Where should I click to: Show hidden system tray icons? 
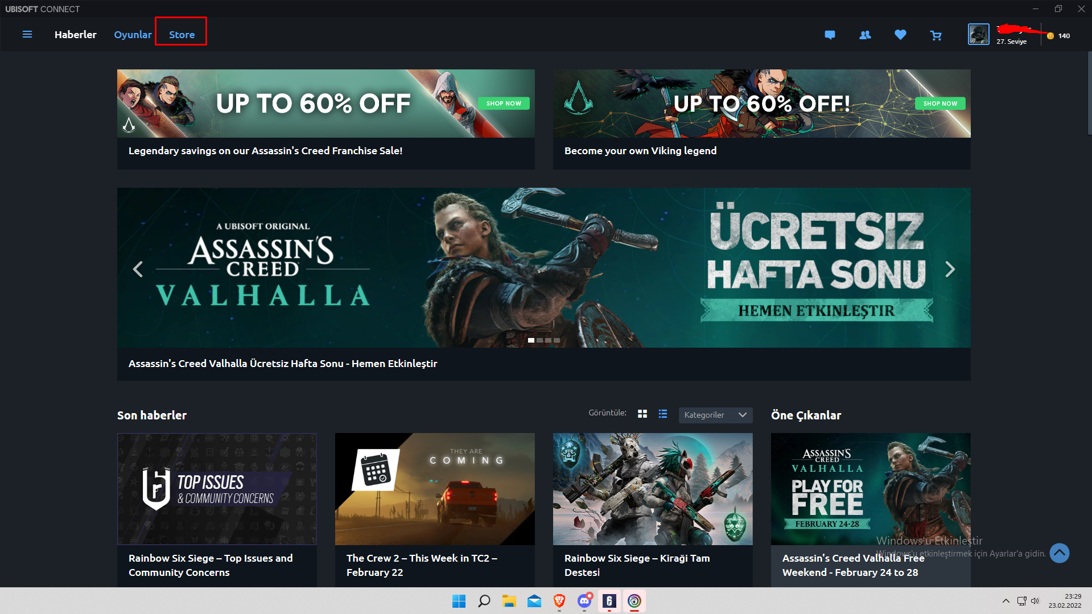1006,601
